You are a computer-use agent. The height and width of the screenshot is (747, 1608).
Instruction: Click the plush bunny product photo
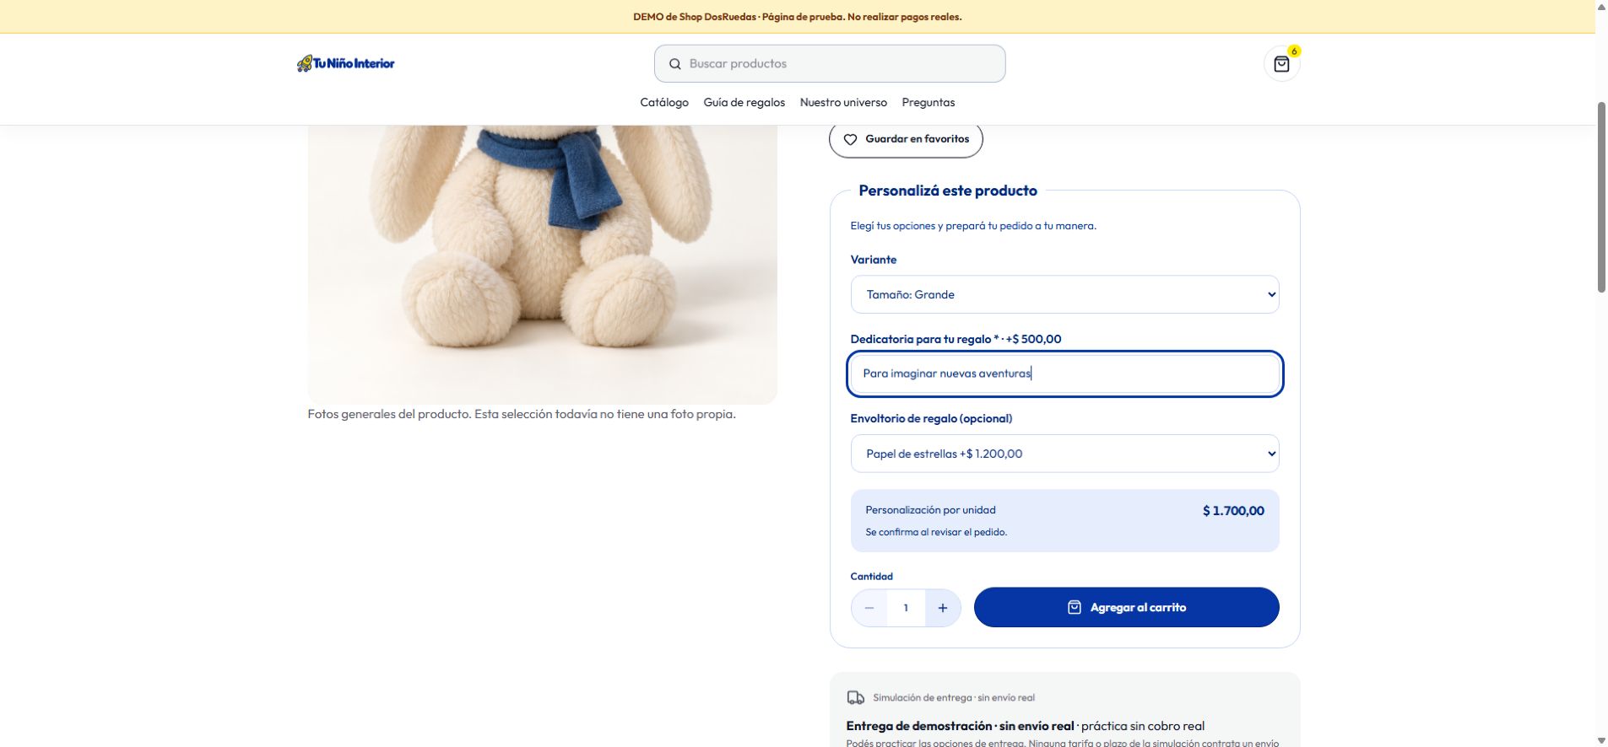pos(542,265)
